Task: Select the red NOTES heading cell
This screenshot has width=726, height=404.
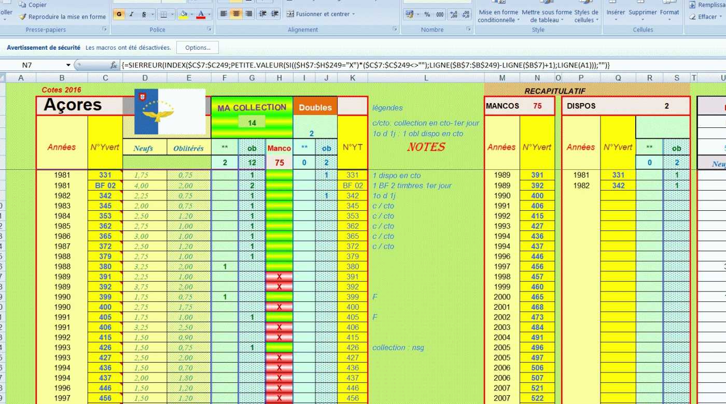Action: [426, 147]
